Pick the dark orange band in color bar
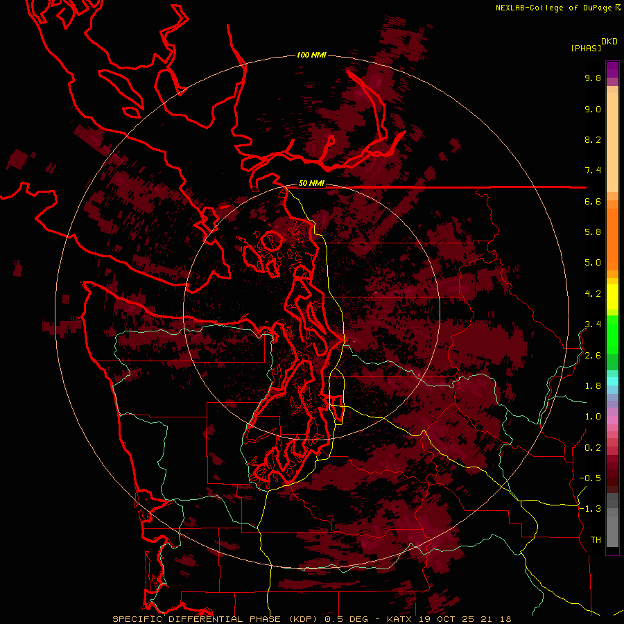The height and width of the screenshot is (624, 624). click(612, 239)
